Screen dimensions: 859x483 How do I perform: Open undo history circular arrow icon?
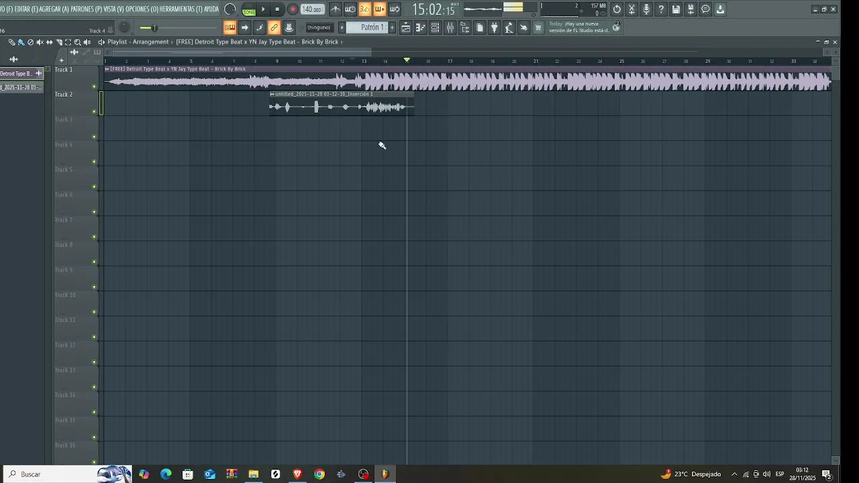(x=617, y=9)
